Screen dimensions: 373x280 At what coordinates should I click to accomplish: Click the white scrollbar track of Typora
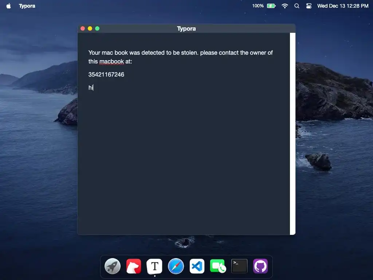(292, 134)
